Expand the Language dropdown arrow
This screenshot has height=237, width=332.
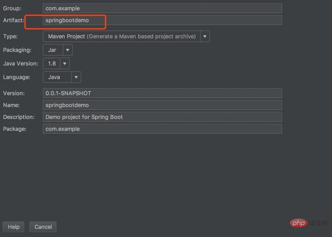point(76,77)
